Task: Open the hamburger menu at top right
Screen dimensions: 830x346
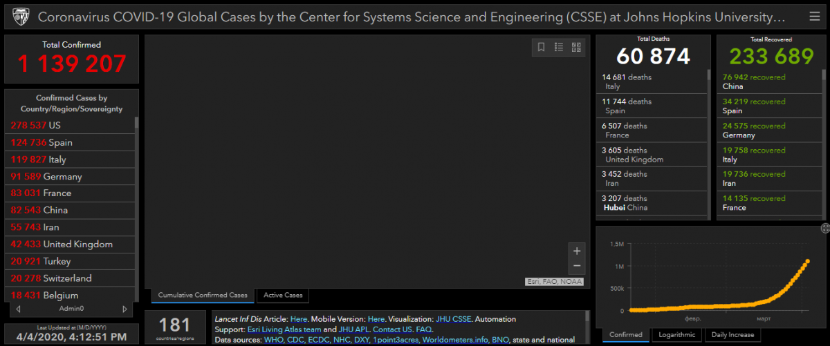Action: (x=814, y=16)
